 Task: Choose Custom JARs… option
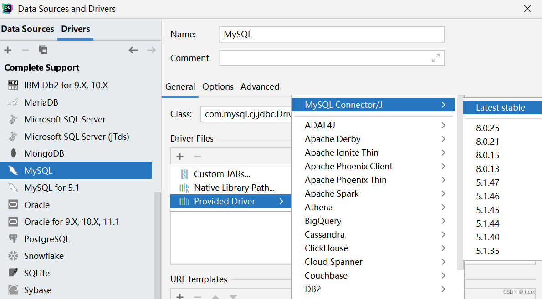tap(231, 174)
